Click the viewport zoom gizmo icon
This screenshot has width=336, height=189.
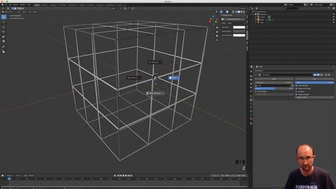click(217, 28)
